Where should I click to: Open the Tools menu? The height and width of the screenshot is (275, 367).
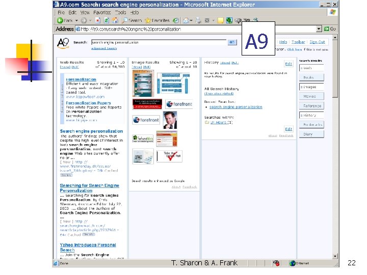[120, 12]
